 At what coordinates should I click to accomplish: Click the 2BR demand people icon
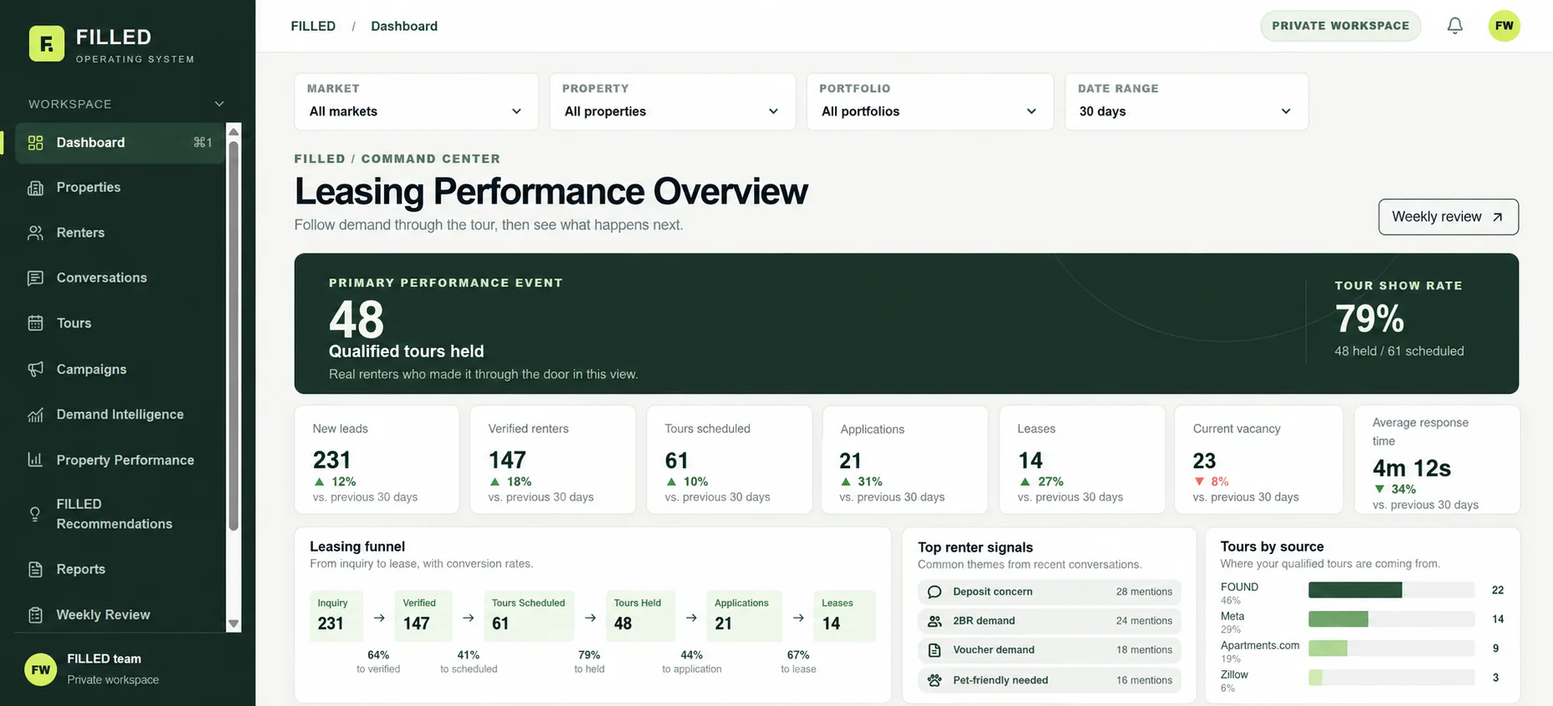pyautogui.click(x=934, y=621)
